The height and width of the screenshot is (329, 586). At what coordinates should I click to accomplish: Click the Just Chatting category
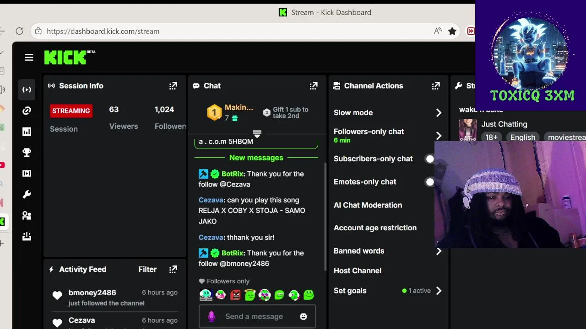504,124
